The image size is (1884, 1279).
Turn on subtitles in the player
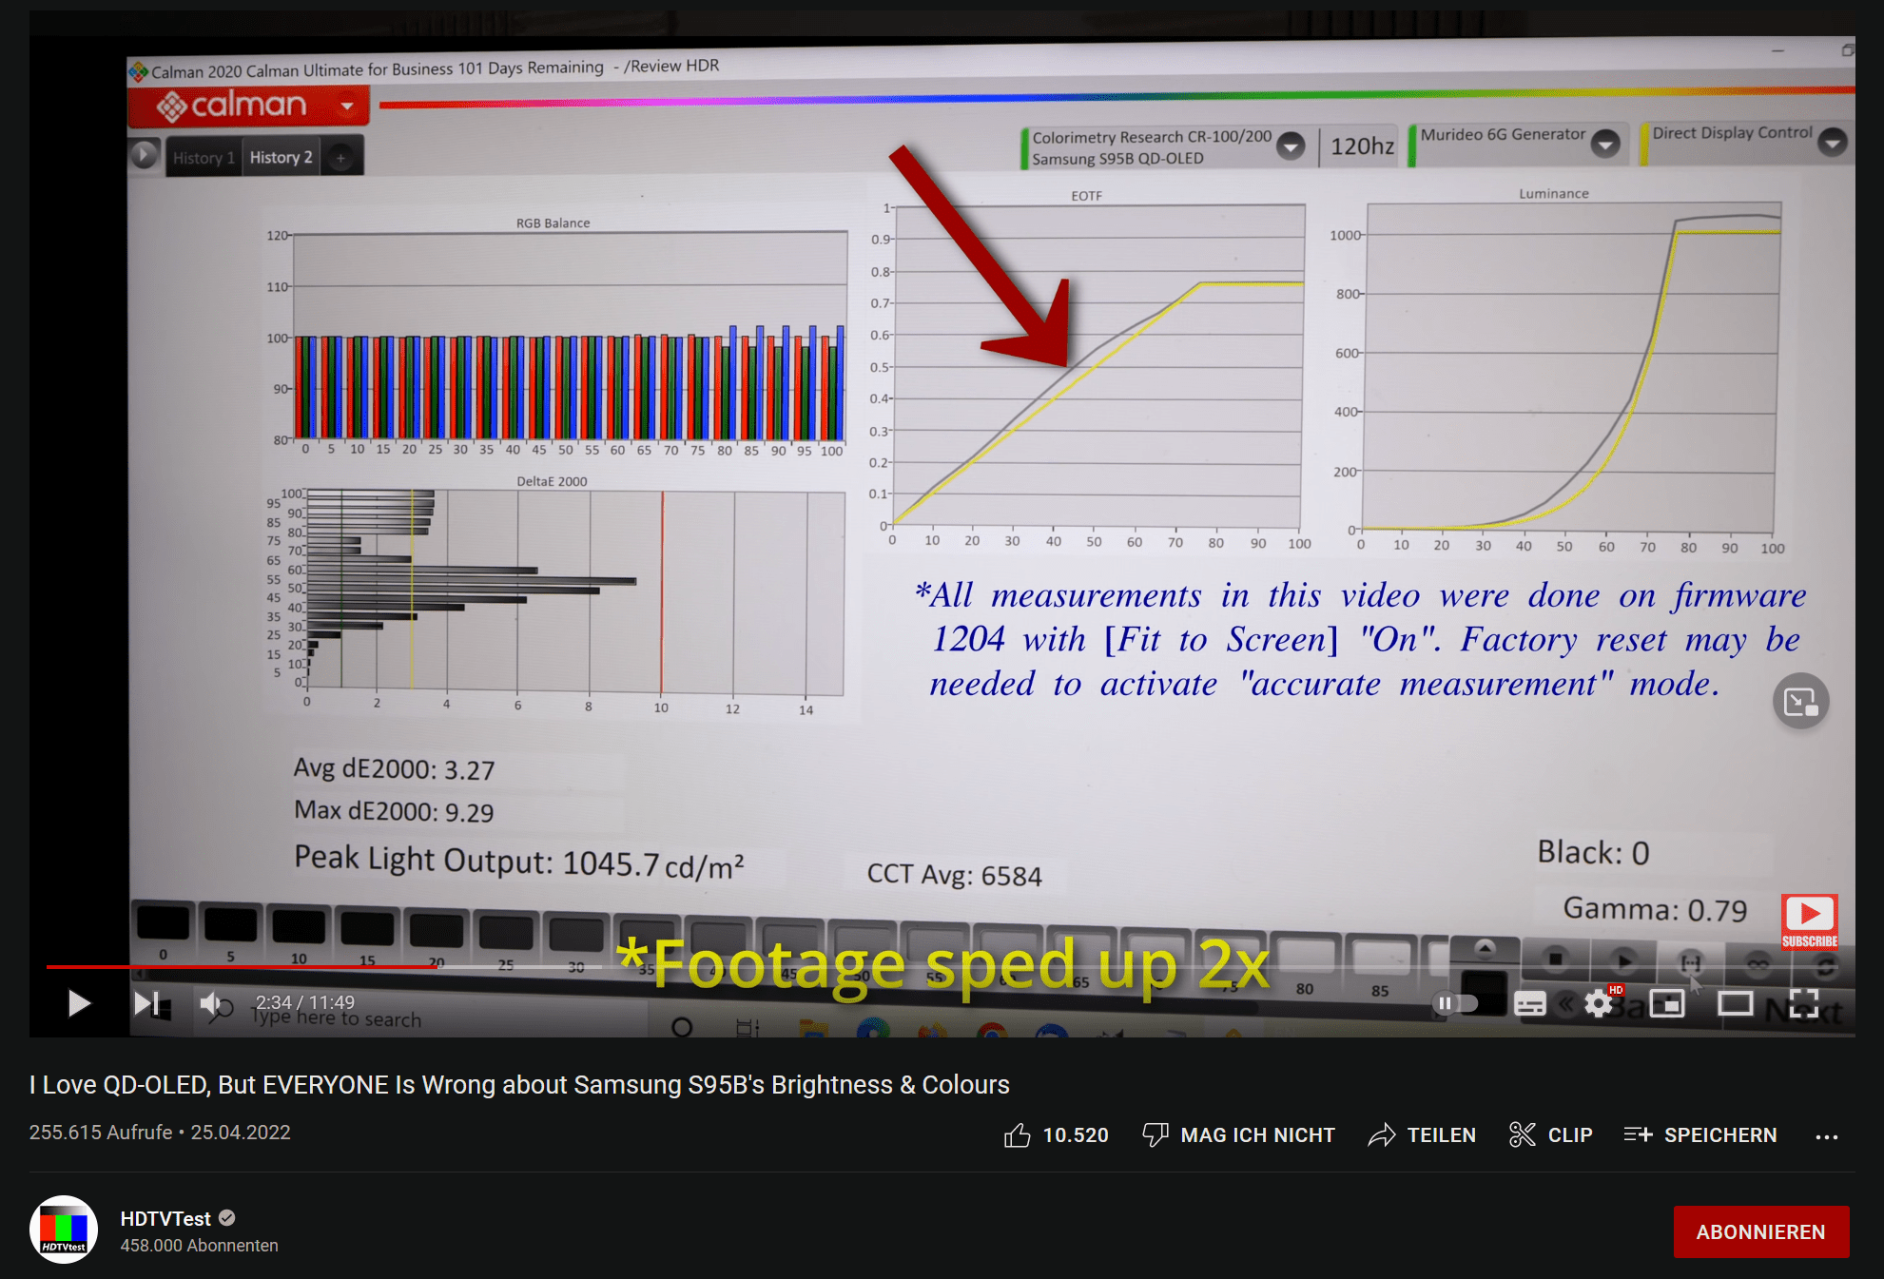(x=1529, y=1003)
